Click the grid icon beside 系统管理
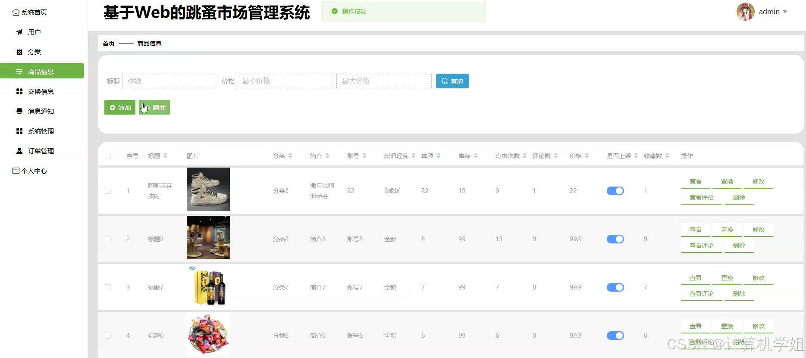 [19, 131]
